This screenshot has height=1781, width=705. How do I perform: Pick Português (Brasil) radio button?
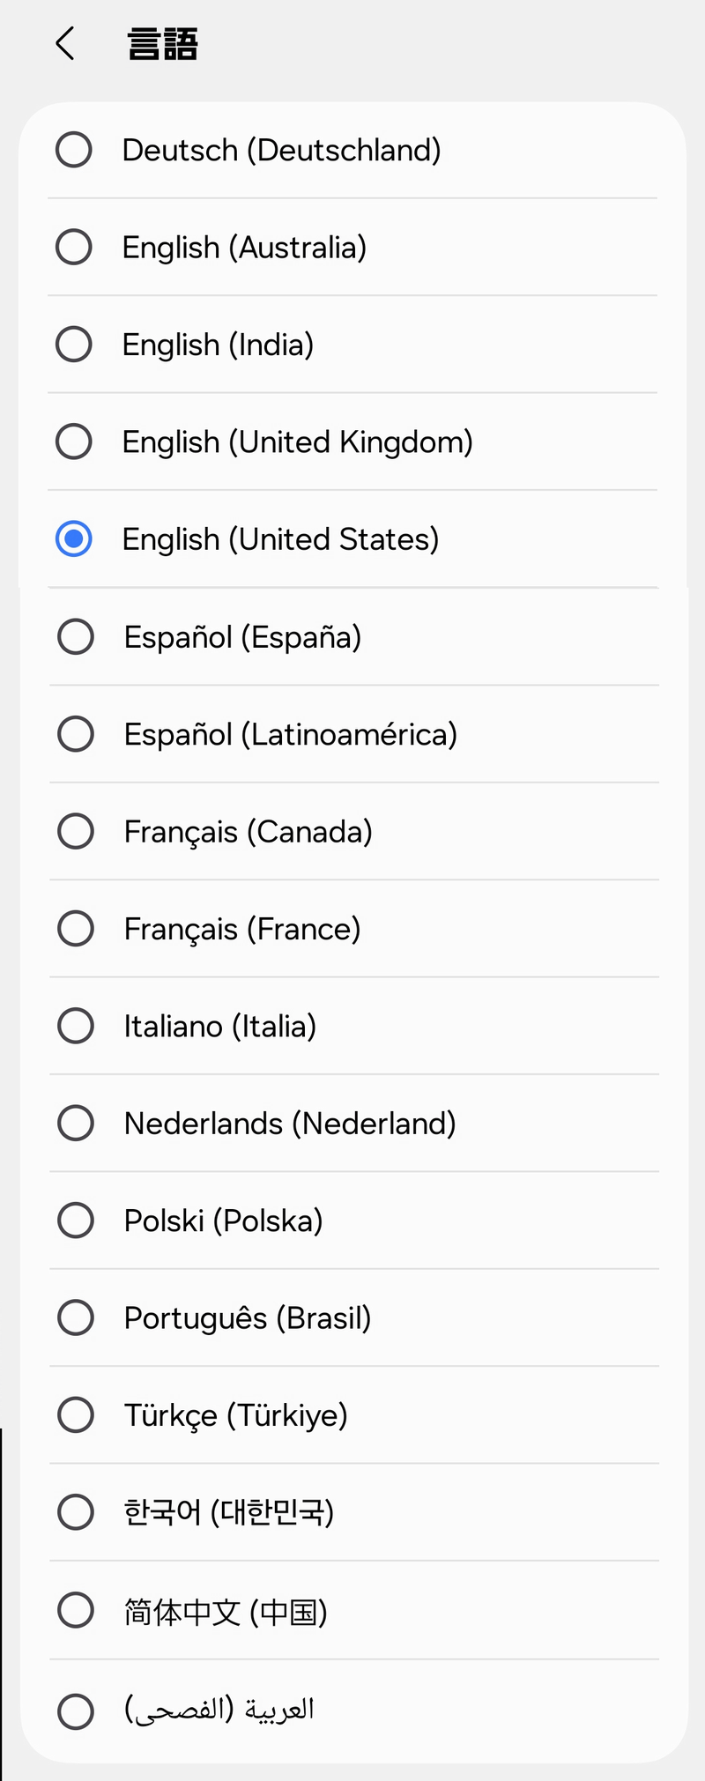[x=76, y=1317]
